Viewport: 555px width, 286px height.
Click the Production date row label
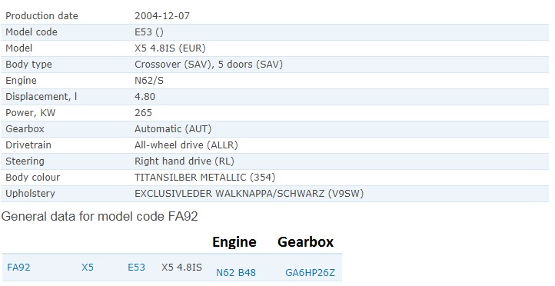click(42, 16)
